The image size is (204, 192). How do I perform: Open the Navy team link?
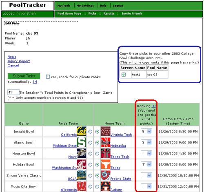click(73, 157)
